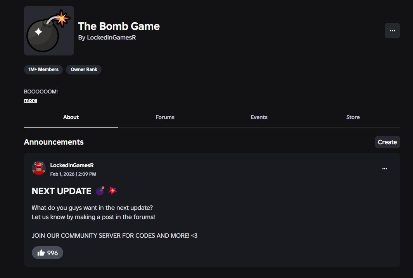This screenshot has width=413, height=278.
Task: Open the announcement post's three-dot menu
Action: [385, 169]
